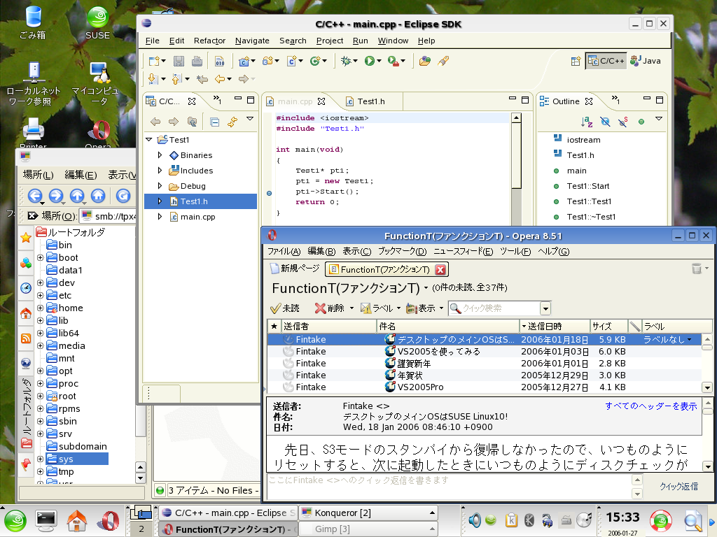Click the Collapse All icon in C/C++ Projects
This screenshot has height=537, width=717.
tap(214, 122)
